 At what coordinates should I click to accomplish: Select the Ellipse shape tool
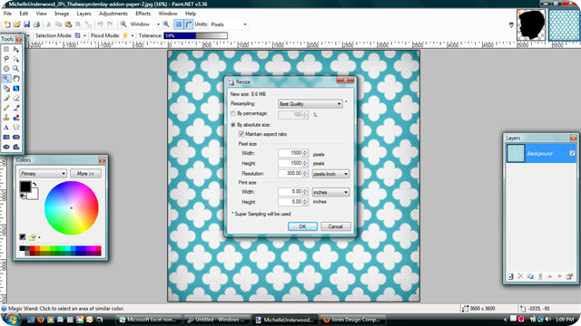(x=6, y=147)
